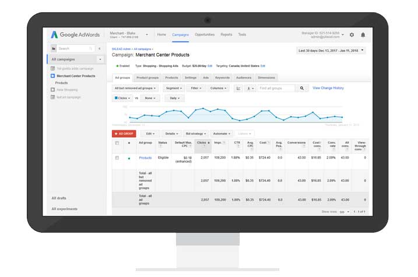Collapse the sidebar with the double-arrow icon

coord(100,48)
